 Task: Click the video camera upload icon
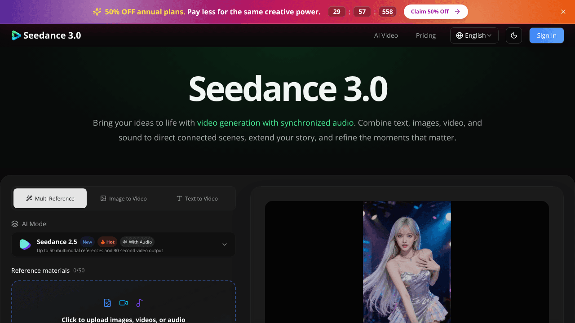coord(124,303)
